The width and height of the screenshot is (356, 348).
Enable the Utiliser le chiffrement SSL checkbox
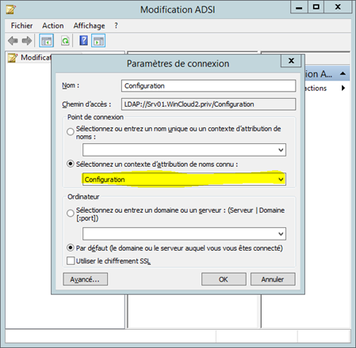(x=71, y=261)
